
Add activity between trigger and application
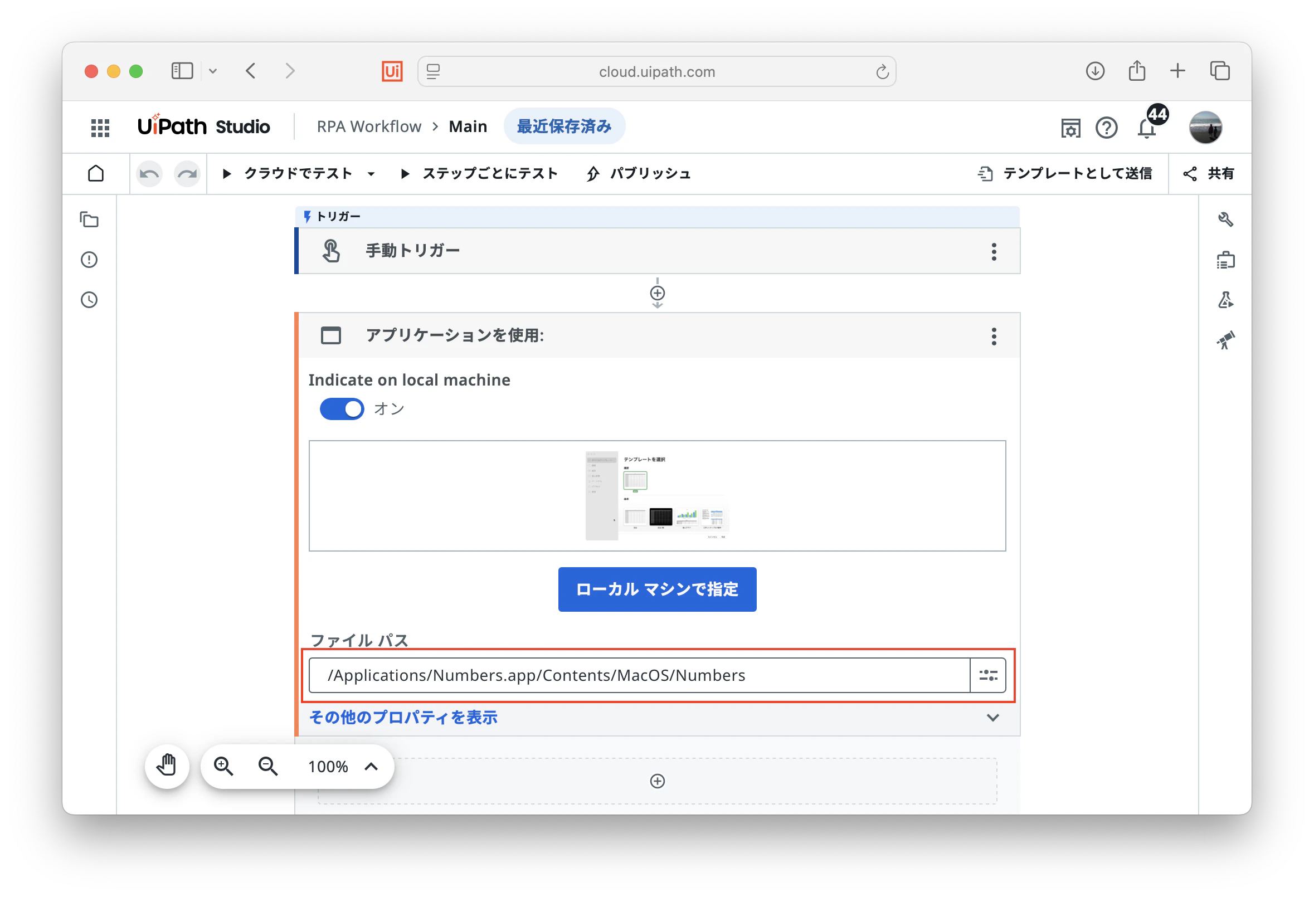tap(657, 294)
